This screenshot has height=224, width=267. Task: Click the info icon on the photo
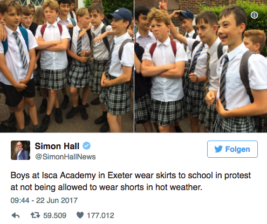[x=254, y=16]
